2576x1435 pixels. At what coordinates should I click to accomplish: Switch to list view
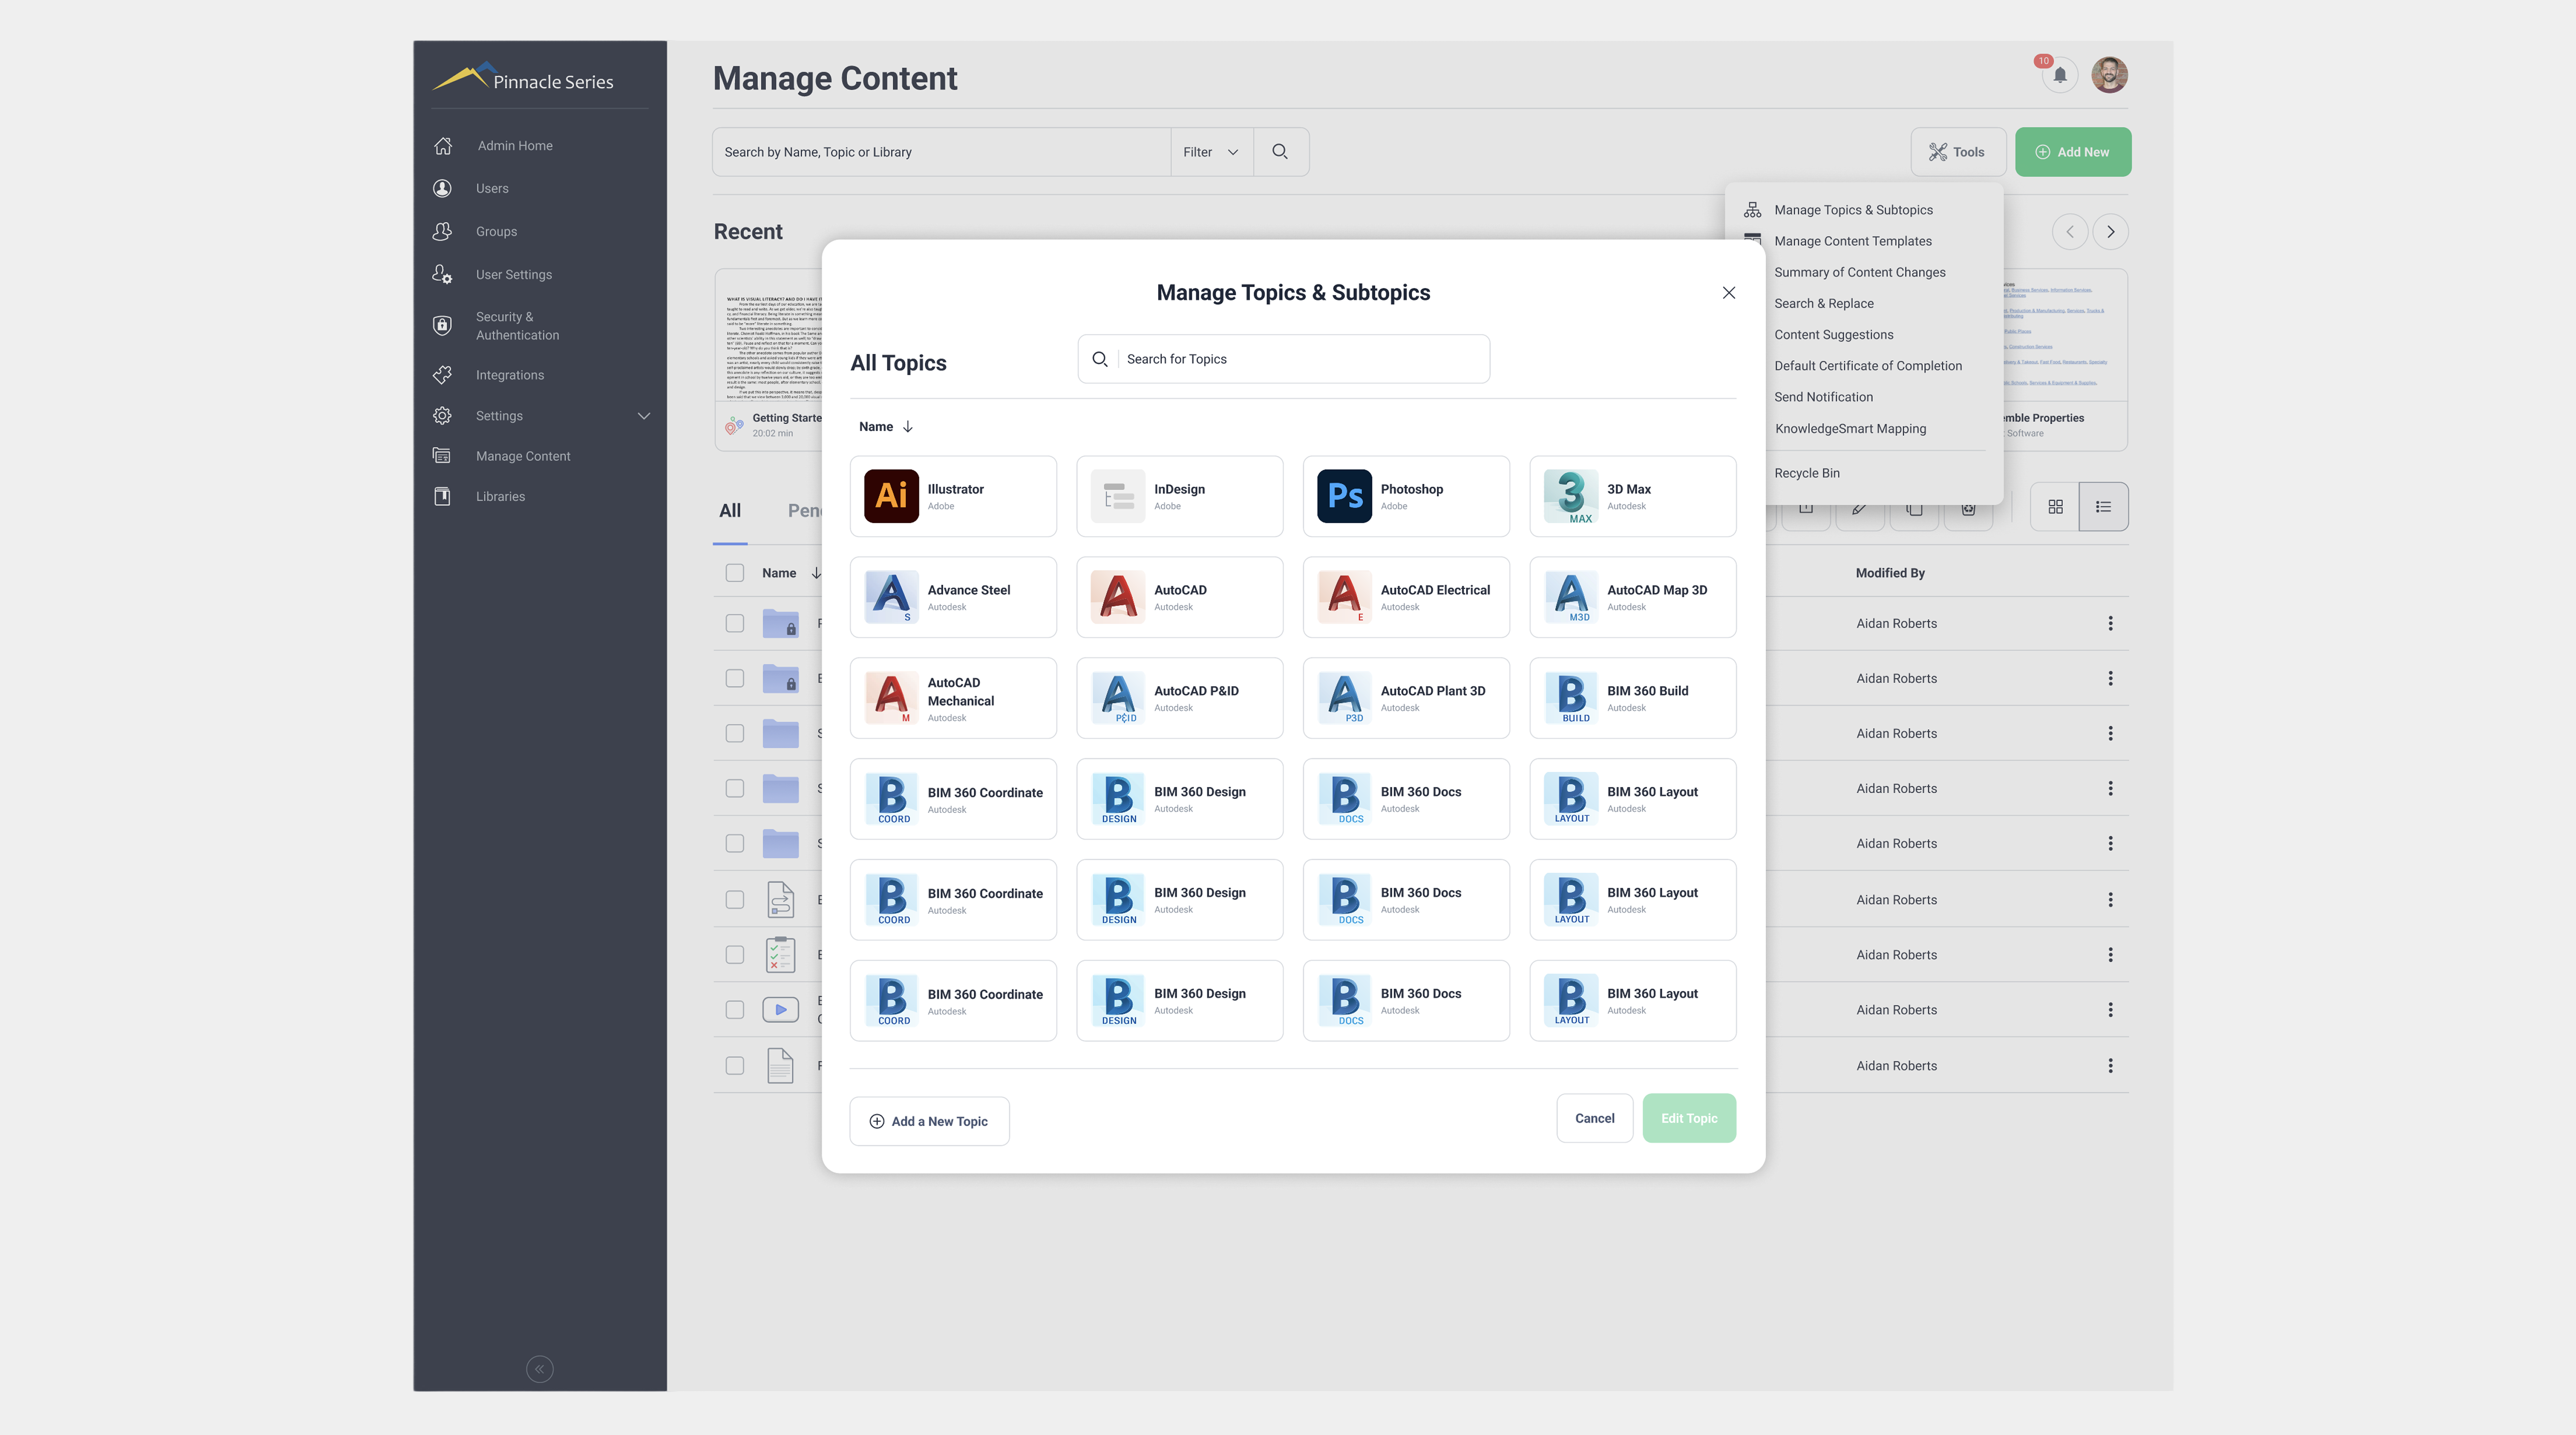coord(2104,507)
